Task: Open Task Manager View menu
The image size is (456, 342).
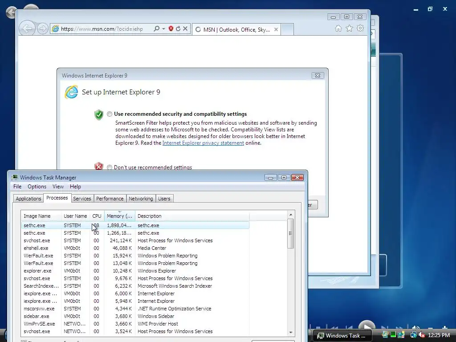Action: pos(58,187)
